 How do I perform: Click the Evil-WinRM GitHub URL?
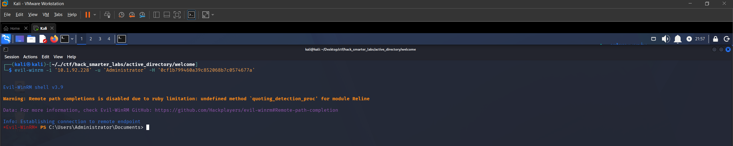point(247,110)
